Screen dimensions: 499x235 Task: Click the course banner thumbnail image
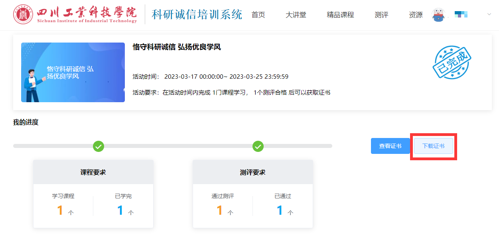(x=73, y=72)
